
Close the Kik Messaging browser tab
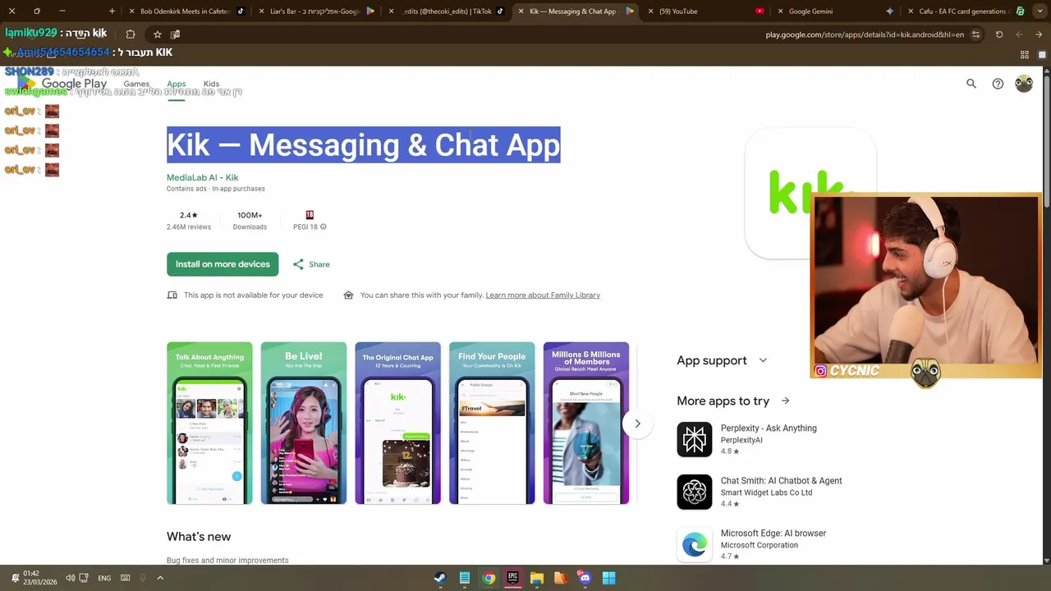(x=521, y=11)
